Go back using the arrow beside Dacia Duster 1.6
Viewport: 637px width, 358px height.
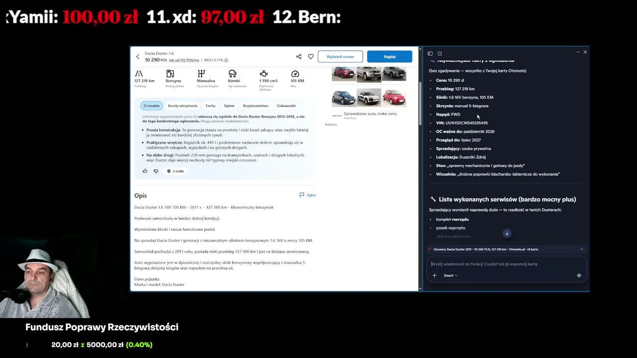click(x=138, y=57)
